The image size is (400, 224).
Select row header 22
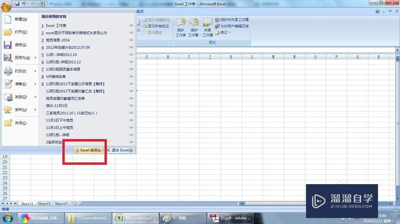(x=5, y=172)
